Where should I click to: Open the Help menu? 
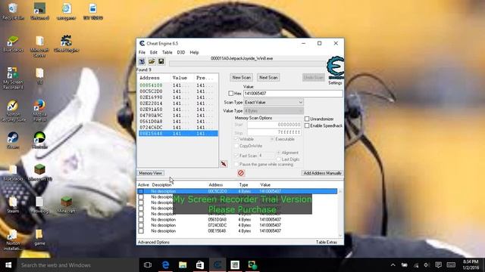coord(194,52)
